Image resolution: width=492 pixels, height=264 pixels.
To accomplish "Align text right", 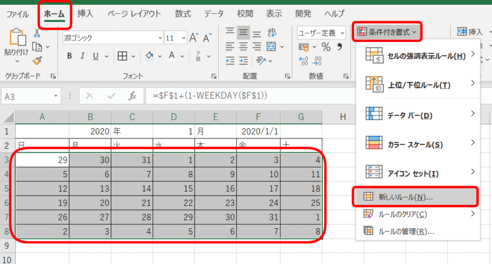I will coord(257,47).
